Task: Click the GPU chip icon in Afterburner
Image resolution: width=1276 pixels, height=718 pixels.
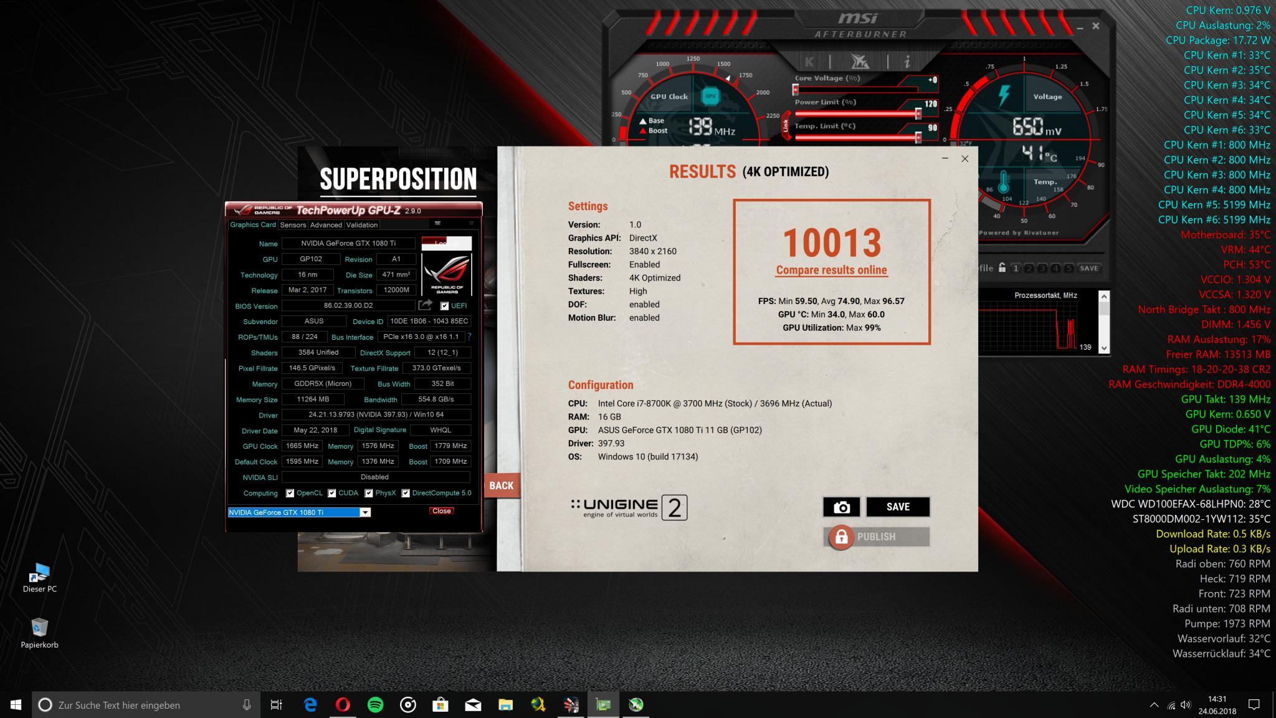Action: click(x=710, y=96)
